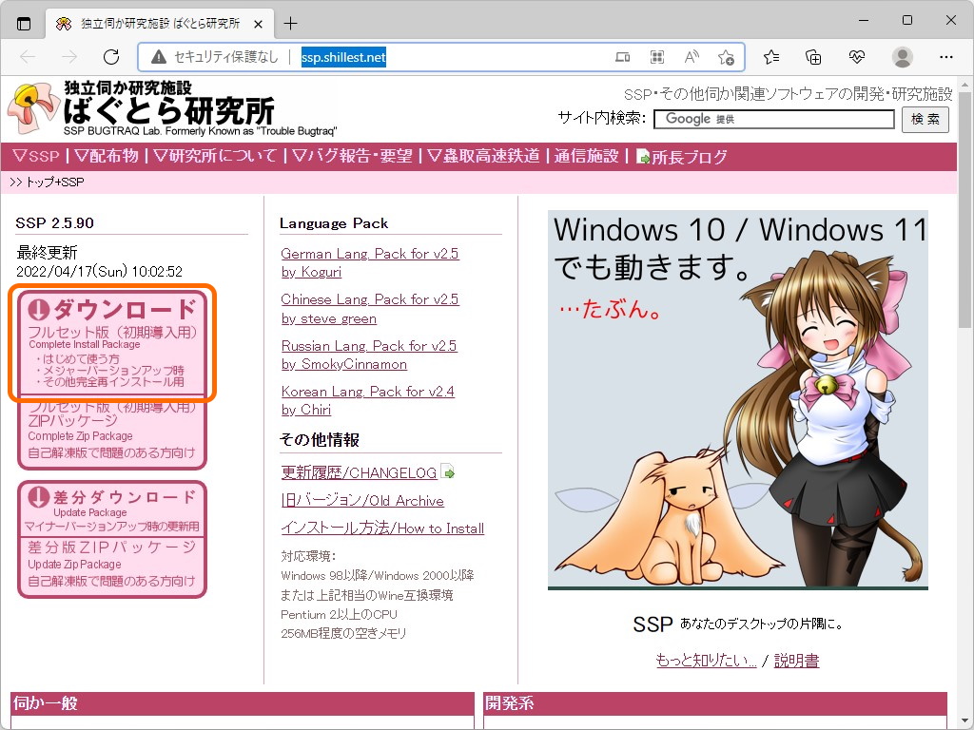Image resolution: width=974 pixels, height=730 pixels.
Task: Open the browser settings and more menu
Action: [946, 57]
